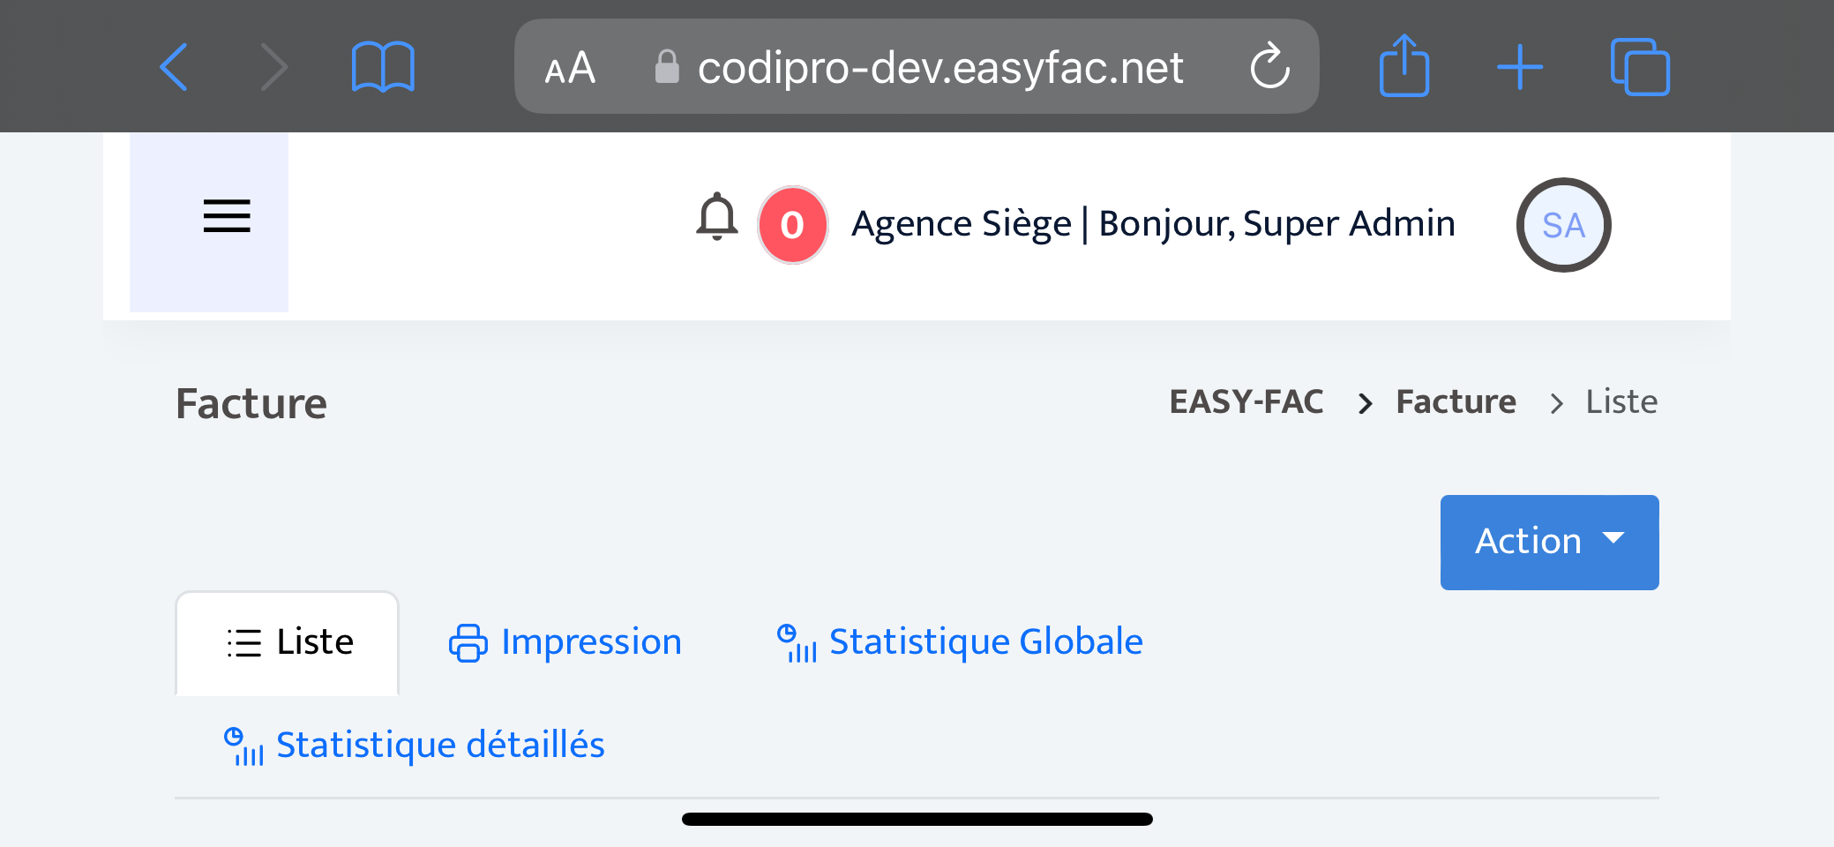Open the hamburger sidebar menu
This screenshot has height=847, width=1834.
[227, 216]
